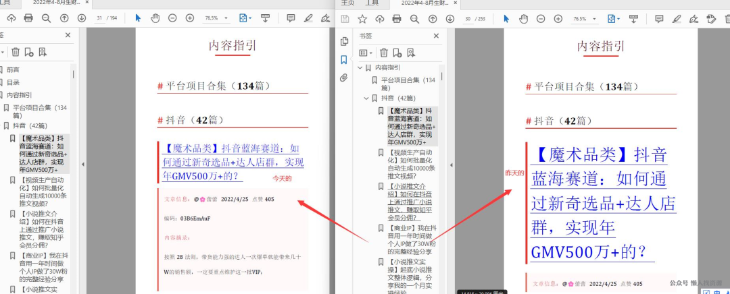Click the save icon in right window
The height and width of the screenshot is (294, 730).
[345, 19]
